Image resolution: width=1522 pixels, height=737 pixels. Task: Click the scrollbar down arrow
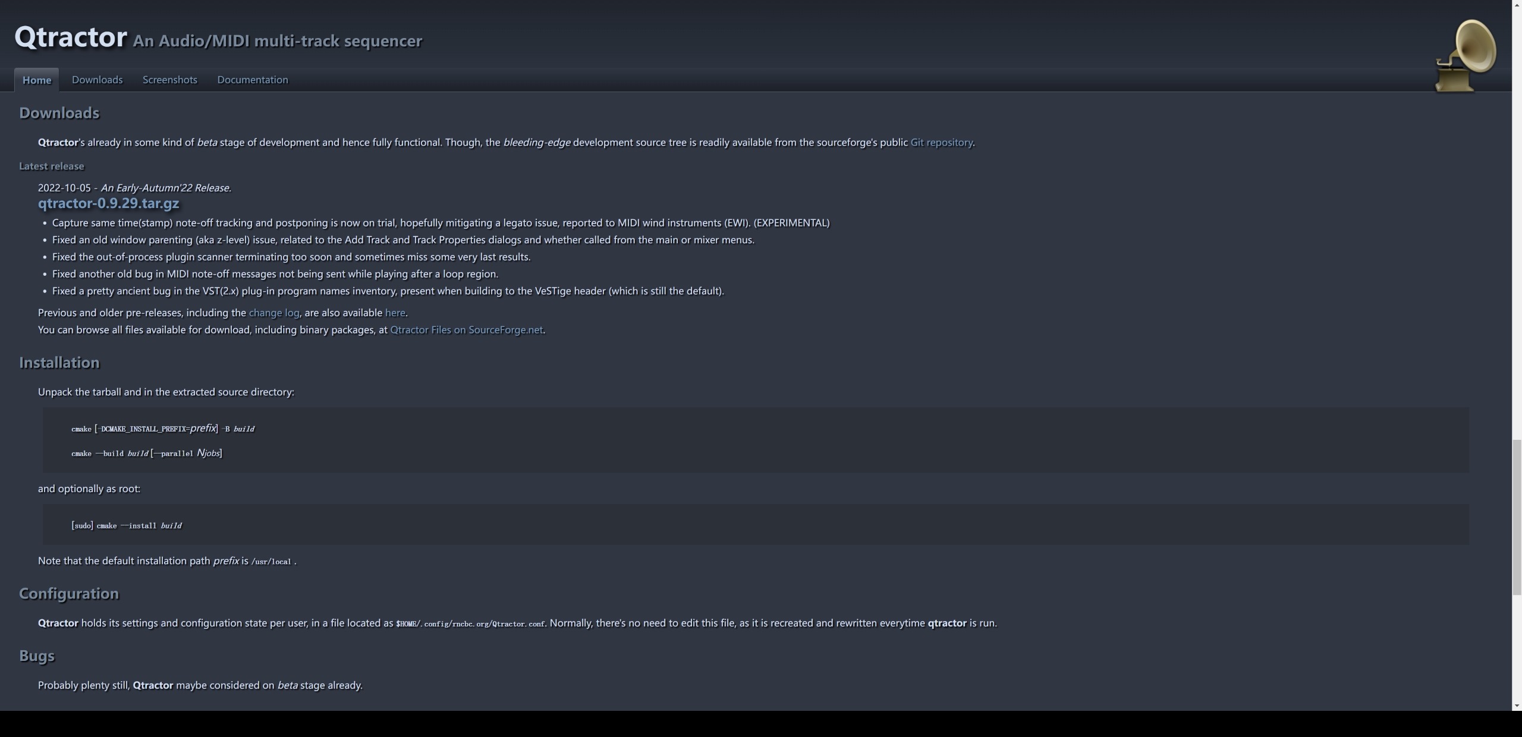1517,705
